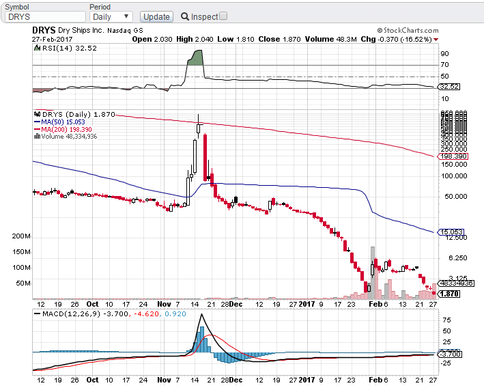This screenshot has height=390, width=484.
Task: Click the Volume 48,334,936 legend entry
Action: [x=66, y=137]
